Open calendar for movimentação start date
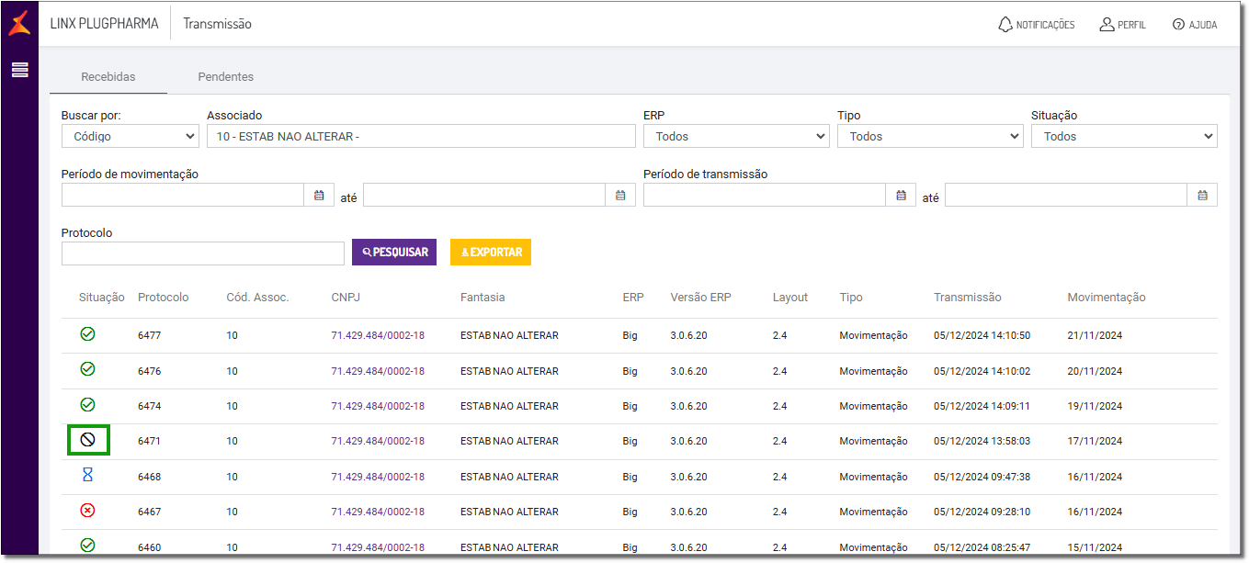Screen dimensions: 1249x563 [x=319, y=195]
